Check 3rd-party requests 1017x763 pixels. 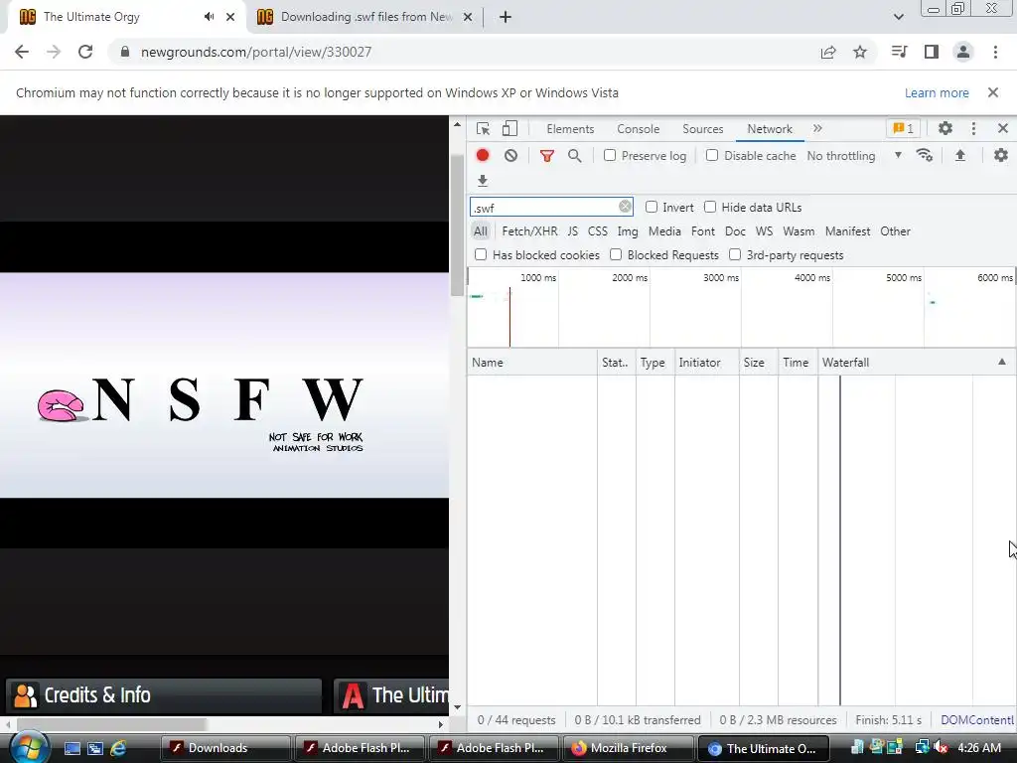point(735,254)
